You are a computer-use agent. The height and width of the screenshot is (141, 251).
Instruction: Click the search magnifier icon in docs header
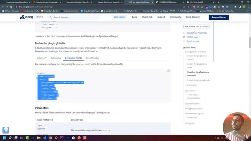coord(51,17)
